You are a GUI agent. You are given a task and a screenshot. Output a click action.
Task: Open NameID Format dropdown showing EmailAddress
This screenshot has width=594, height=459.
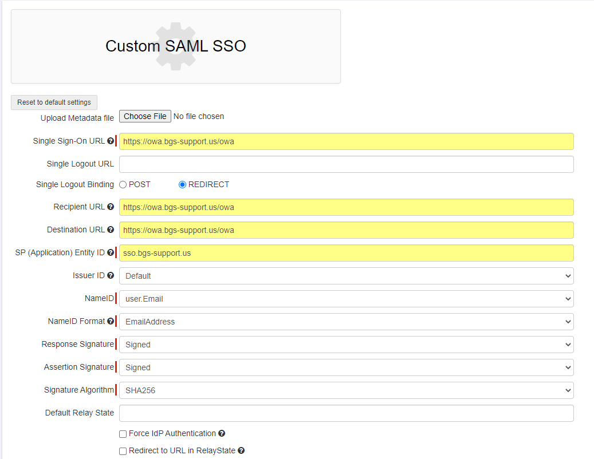click(x=346, y=322)
